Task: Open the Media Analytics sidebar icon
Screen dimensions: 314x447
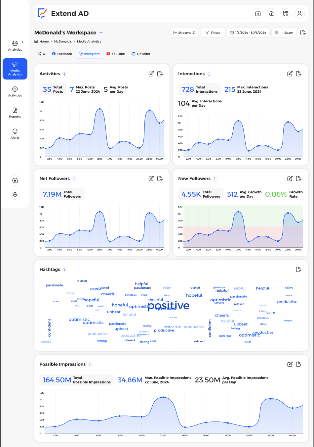Action: (15, 69)
